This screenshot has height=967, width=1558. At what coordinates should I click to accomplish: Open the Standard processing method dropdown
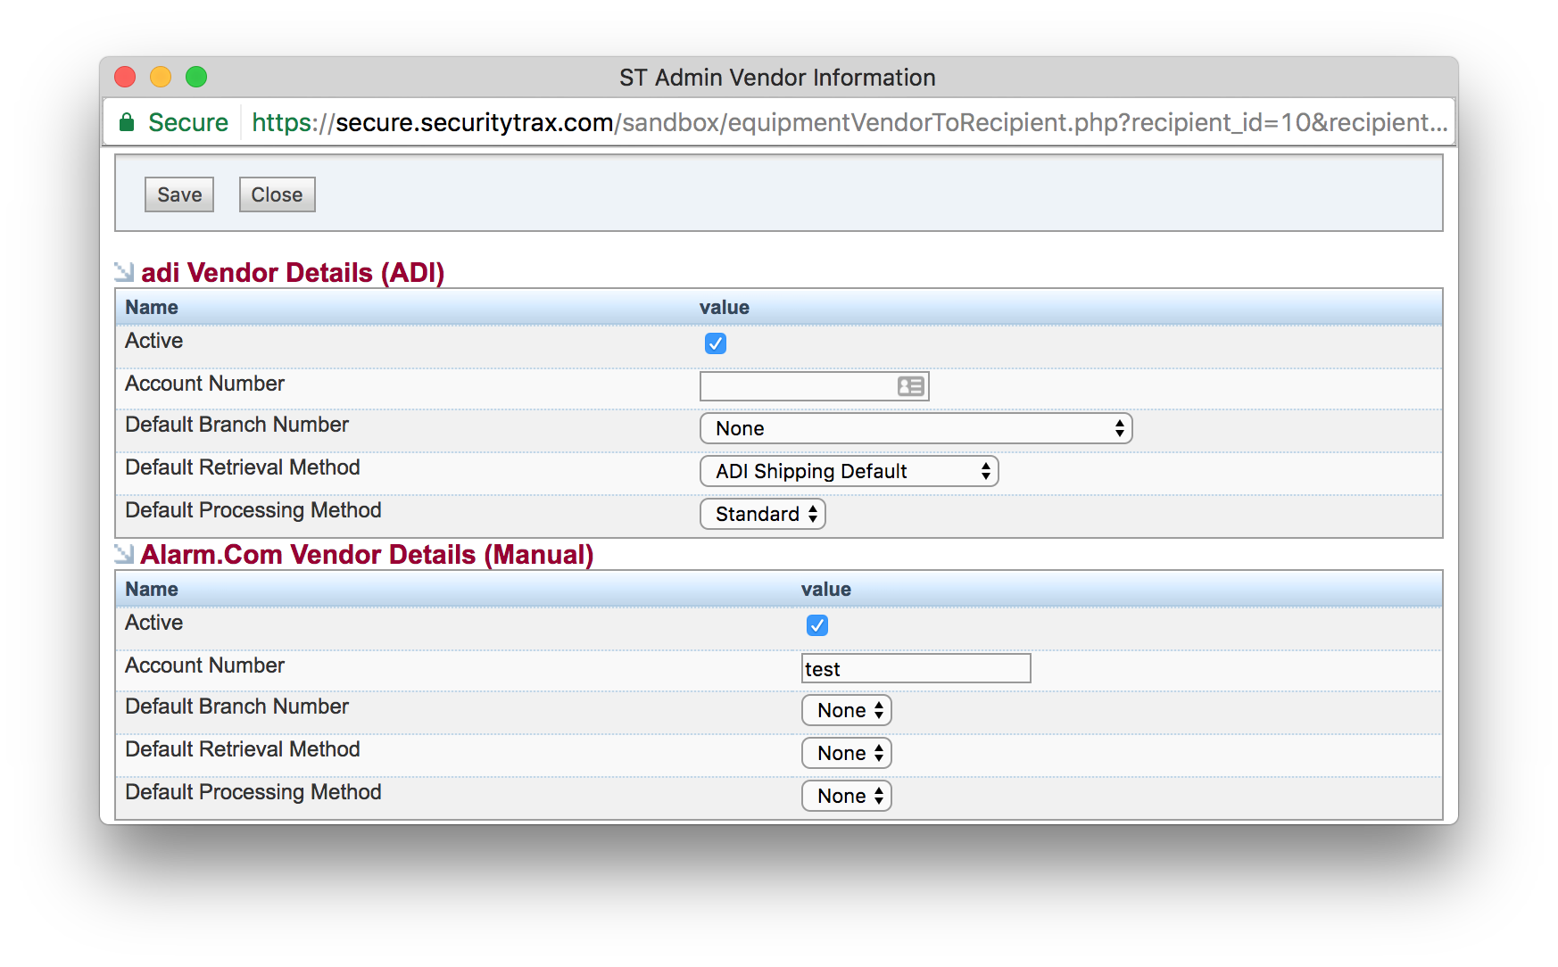[763, 514]
